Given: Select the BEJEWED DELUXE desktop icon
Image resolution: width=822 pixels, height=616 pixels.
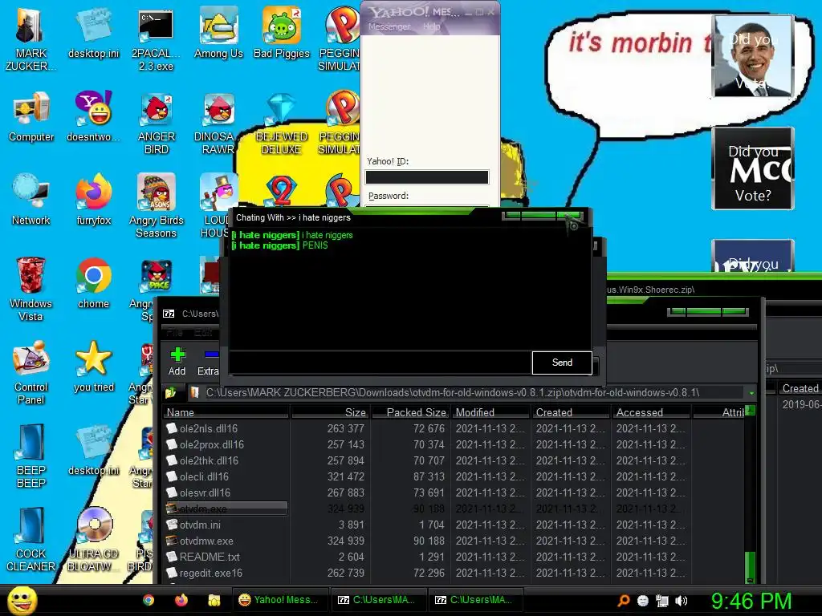Looking at the screenshot, I should pos(282,123).
